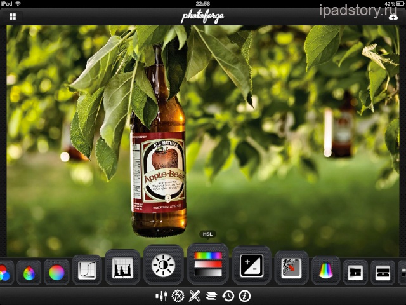Switch to the FX effects tool set
The width and height of the screenshot is (406, 305).
178,296
